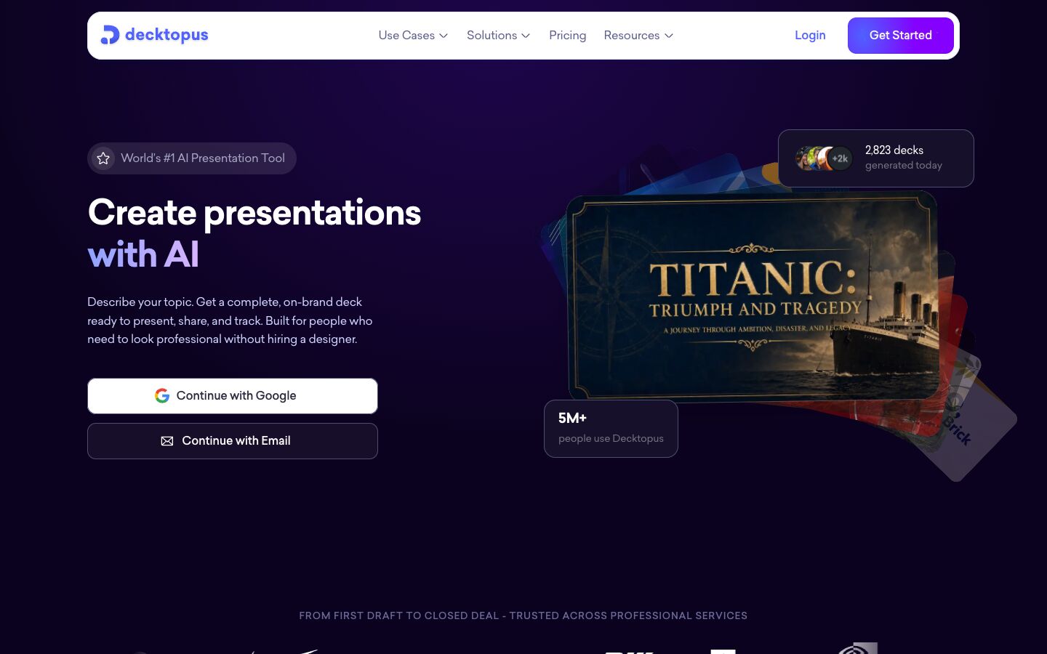1047x654 pixels.
Task: Click the Decktopus logo icon
Action: [110, 35]
